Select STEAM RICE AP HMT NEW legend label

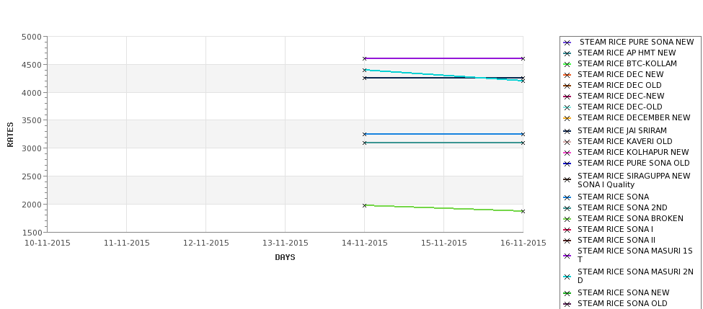pyautogui.click(x=627, y=53)
